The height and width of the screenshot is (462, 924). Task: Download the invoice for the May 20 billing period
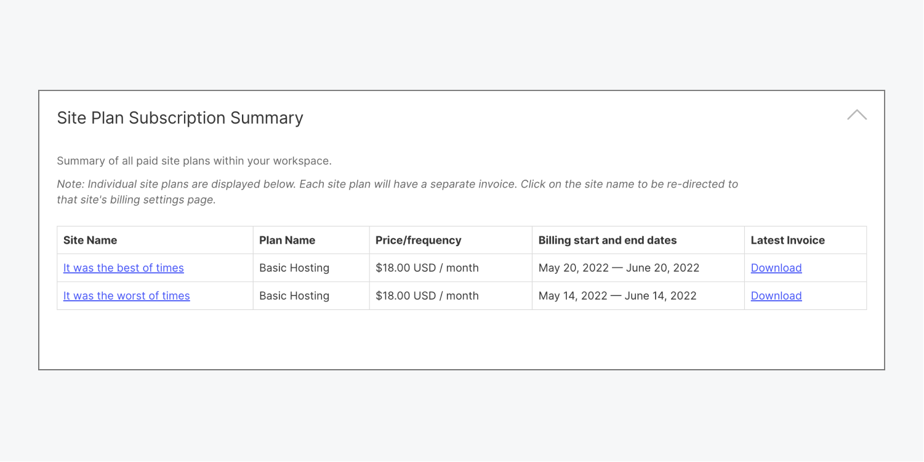tap(776, 268)
